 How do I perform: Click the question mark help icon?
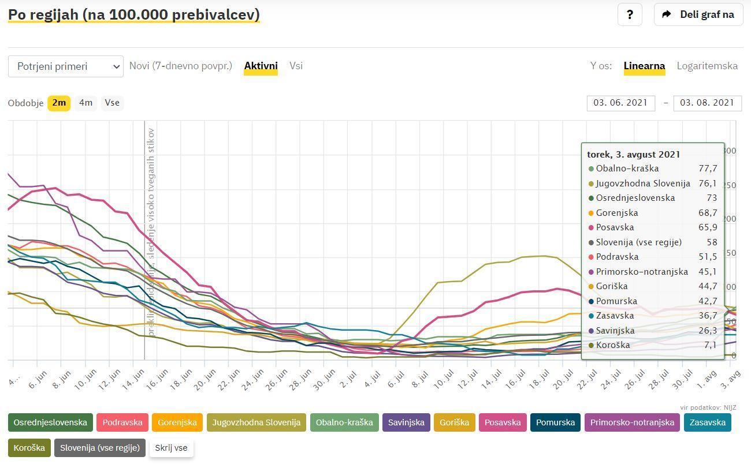click(630, 14)
